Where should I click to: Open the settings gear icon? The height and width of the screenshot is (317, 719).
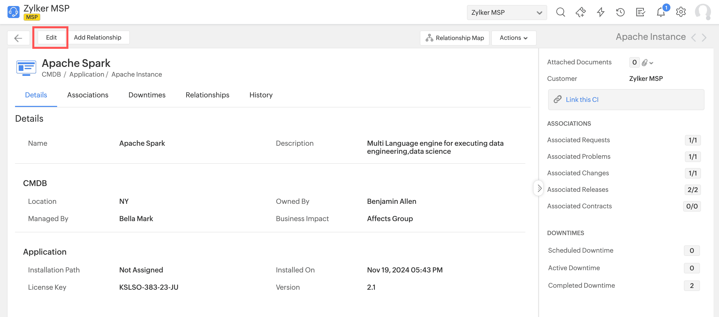click(x=680, y=12)
